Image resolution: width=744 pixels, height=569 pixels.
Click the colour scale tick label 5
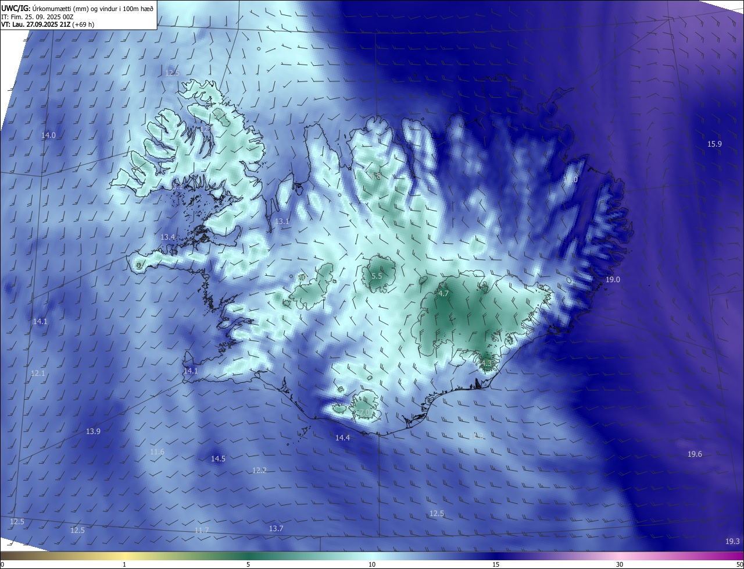click(248, 564)
